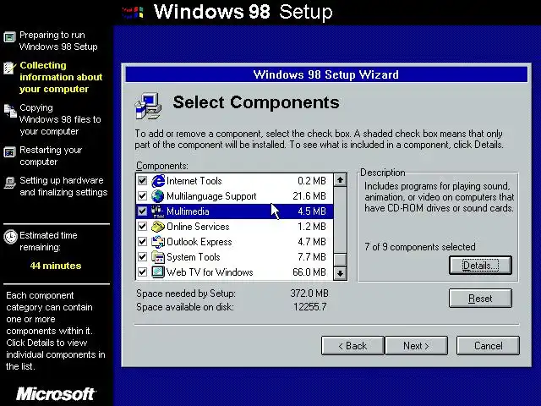Click the 12255.7 space available value
This screenshot has width=541, height=406.
click(310, 307)
